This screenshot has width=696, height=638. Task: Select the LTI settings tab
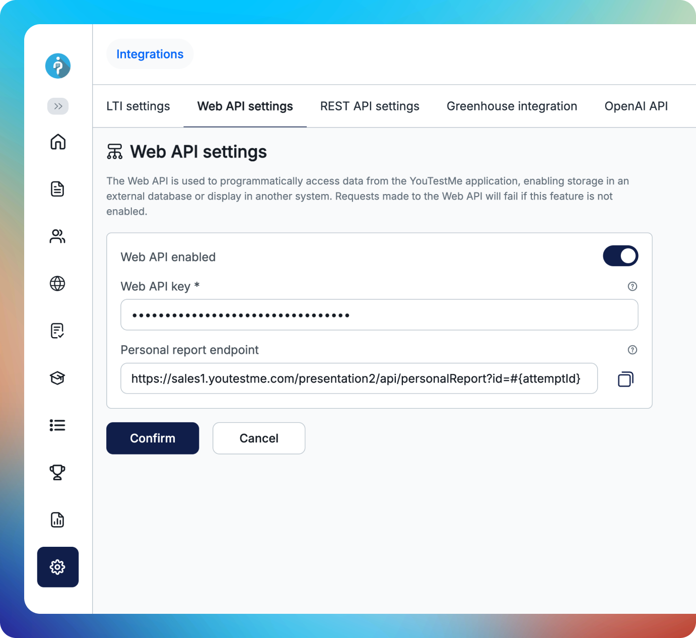(x=138, y=106)
